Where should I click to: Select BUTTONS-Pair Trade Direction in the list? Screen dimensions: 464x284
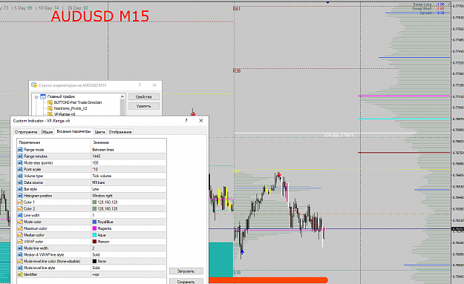(x=78, y=102)
